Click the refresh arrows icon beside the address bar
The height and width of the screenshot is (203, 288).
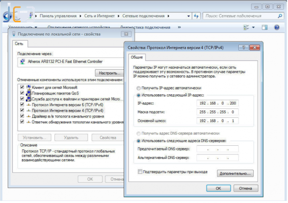click(x=196, y=15)
